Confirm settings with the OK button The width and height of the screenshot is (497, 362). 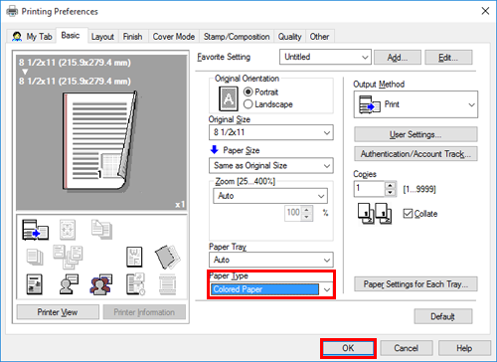coord(348,348)
